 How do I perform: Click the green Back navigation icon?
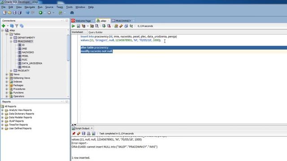pyautogui.click(x=41, y=13)
